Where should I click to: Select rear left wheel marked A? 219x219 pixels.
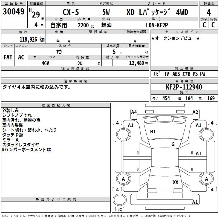coord(123,179)
